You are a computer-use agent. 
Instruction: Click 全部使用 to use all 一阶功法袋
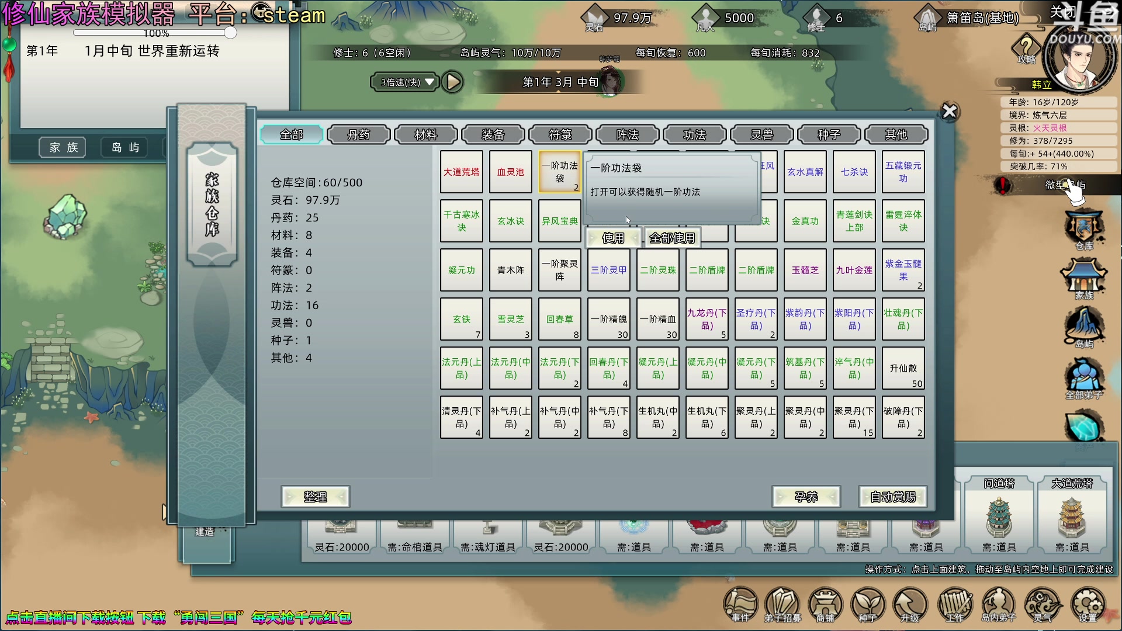click(671, 237)
